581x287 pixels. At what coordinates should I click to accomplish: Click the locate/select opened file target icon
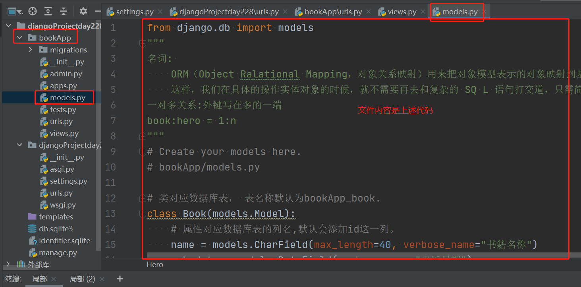coord(33,12)
